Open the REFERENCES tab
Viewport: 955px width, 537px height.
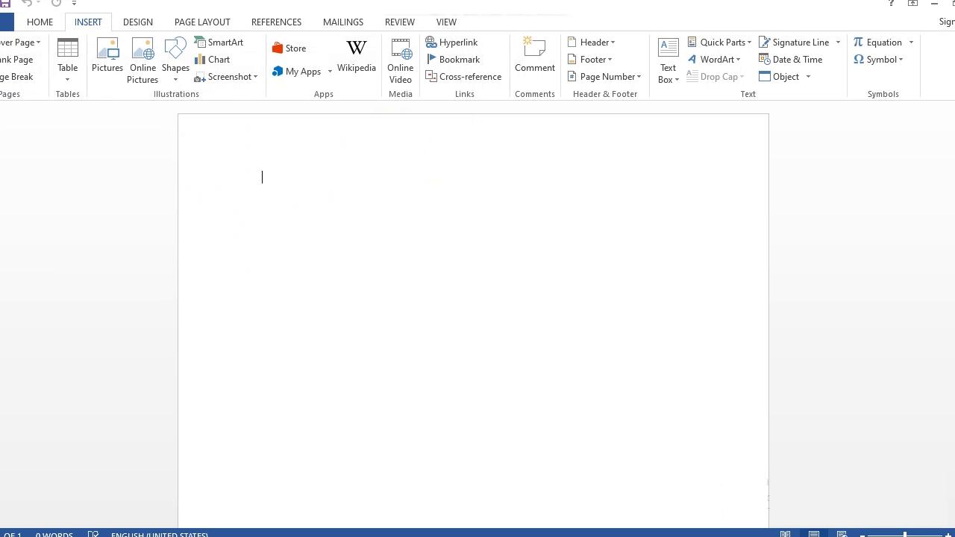click(276, 22)
